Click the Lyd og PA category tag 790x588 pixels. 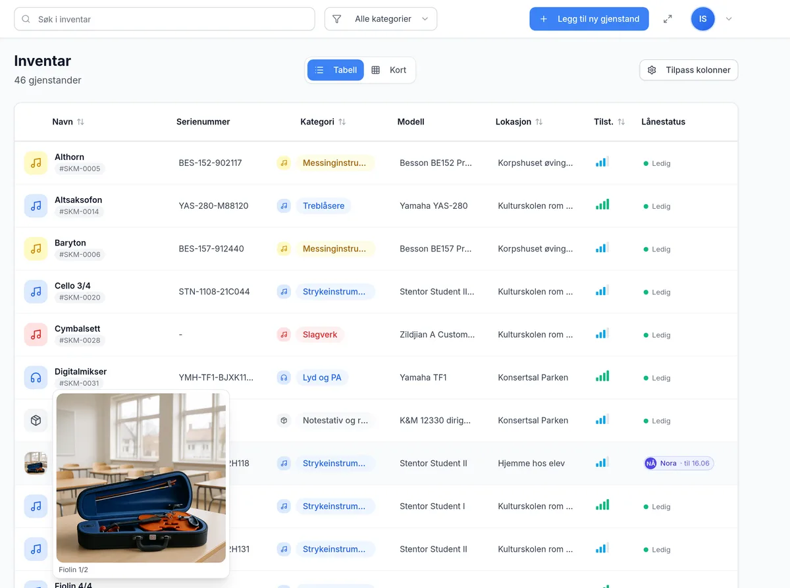pyautogui.click(x=322, y=377)
